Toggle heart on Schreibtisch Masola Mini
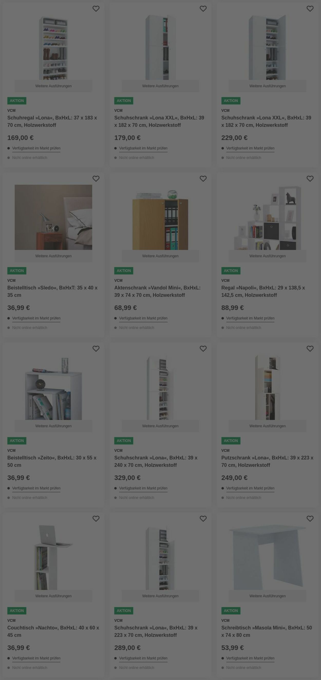 point(310,519)
